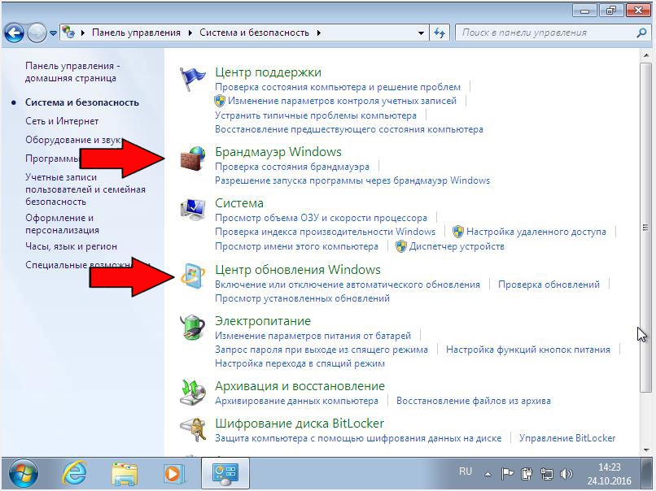Select Сеть и Интернет in sidebar

(x=62, y=121)
